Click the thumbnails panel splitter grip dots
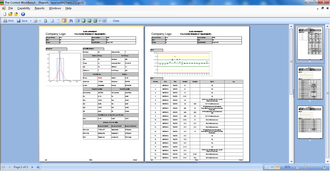Viewport: 330px width, 171px height. pyautogui.click(x=294, y=94)
